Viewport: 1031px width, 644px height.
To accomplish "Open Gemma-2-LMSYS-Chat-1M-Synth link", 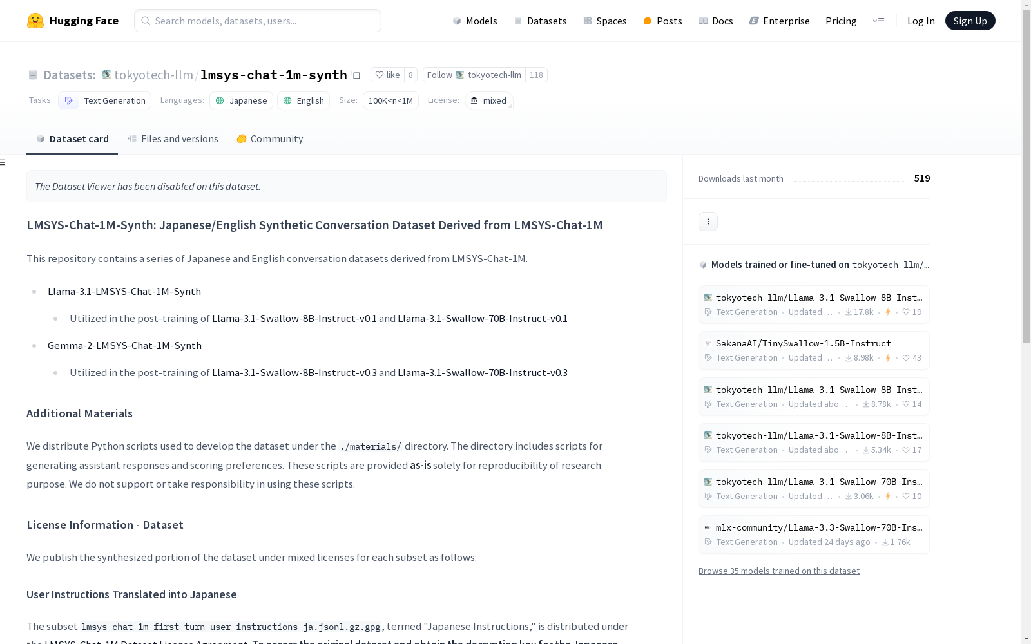I will (x=124, y=345).
